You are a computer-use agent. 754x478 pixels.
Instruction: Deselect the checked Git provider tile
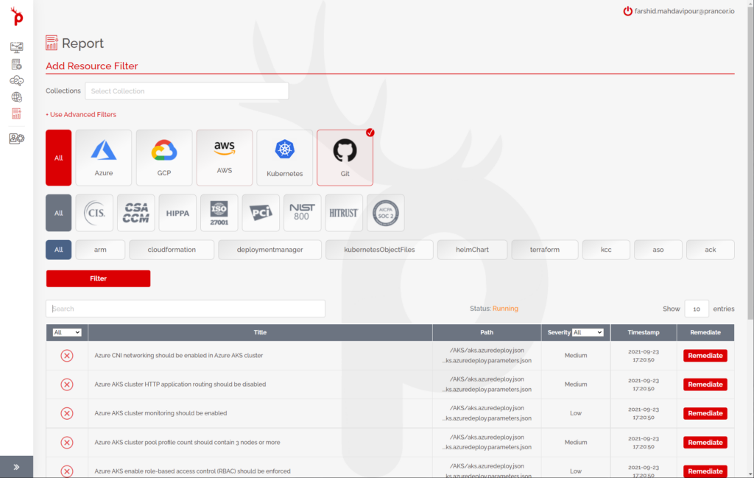pos(345,157)
